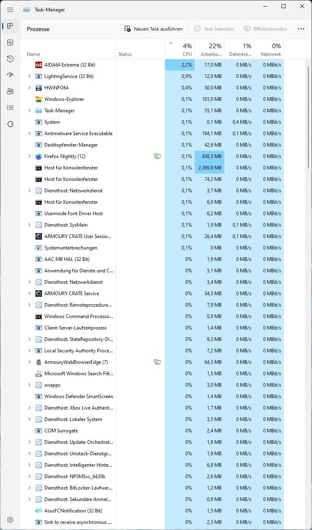
Task: Click Neuen Task ausführen button
Action: click(153, 29)
